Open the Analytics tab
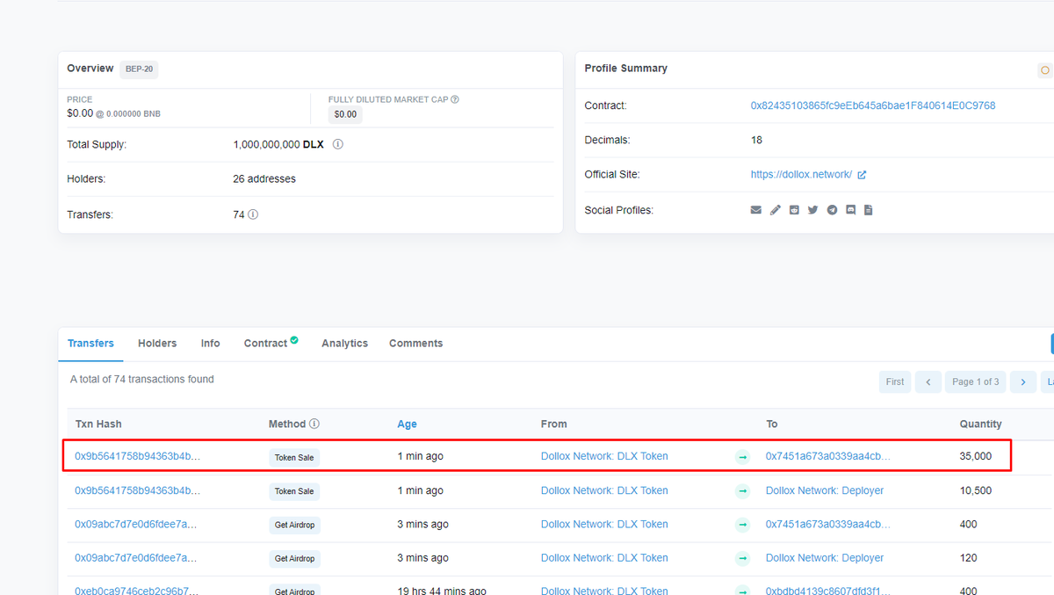This screenshot has height=595, width=1054. point(344,344)
